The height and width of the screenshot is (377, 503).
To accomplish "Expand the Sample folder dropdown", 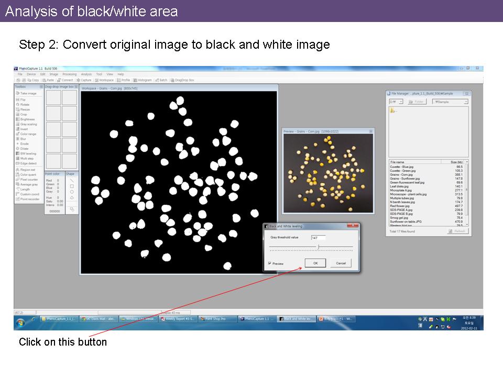I will coord(451,102).
